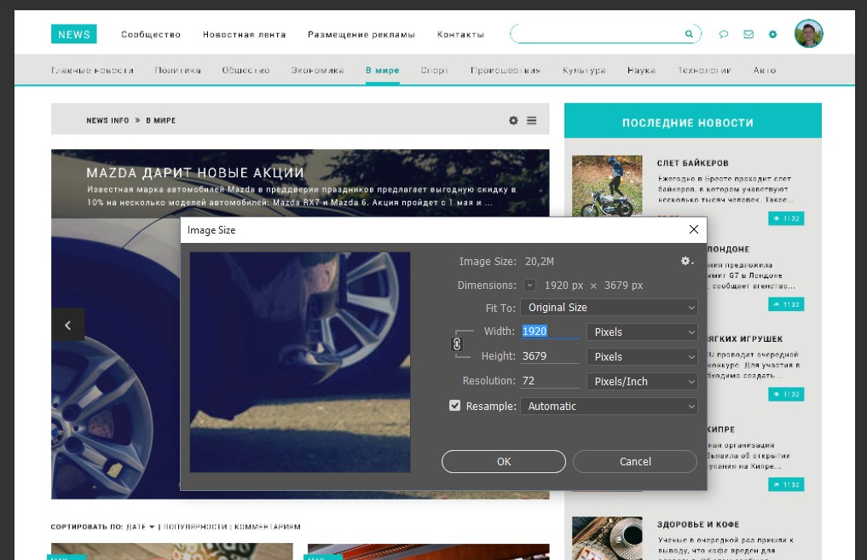Click the chat bubble icon in header
The width and height of the screenshot is (867, 560).
point(723,34)
